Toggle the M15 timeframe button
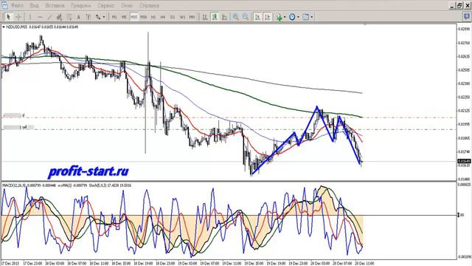 click(133, 17)
